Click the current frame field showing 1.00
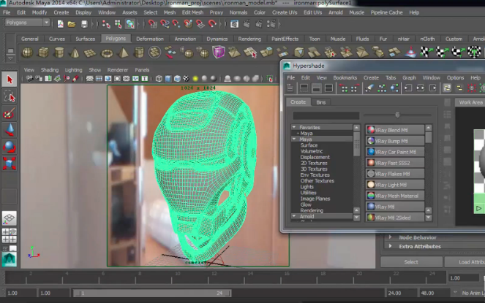 click(464, 278)
